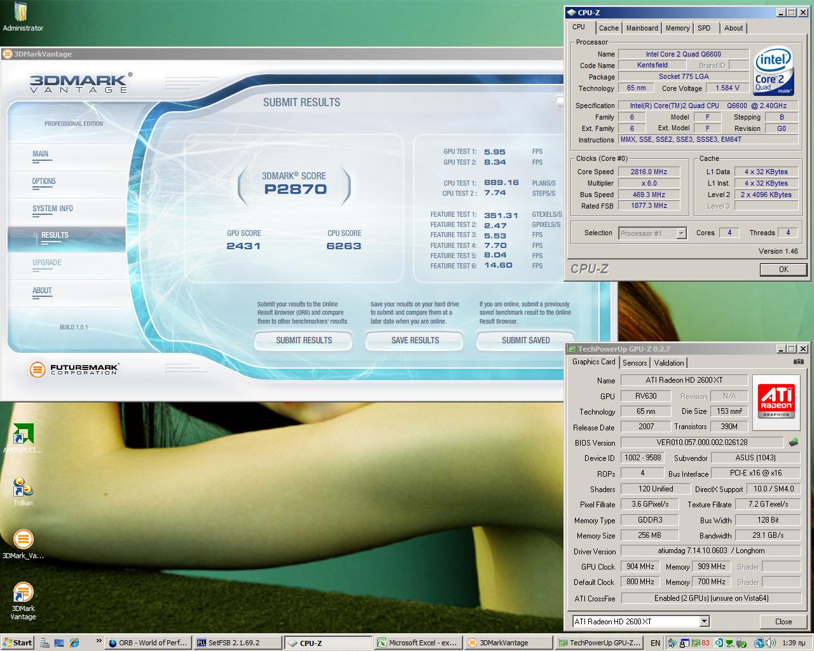Screen dimensions: 814x651
Task: Click the ATI CrossFire Enabled (2 GPUs) field
Action: [711, 598]
